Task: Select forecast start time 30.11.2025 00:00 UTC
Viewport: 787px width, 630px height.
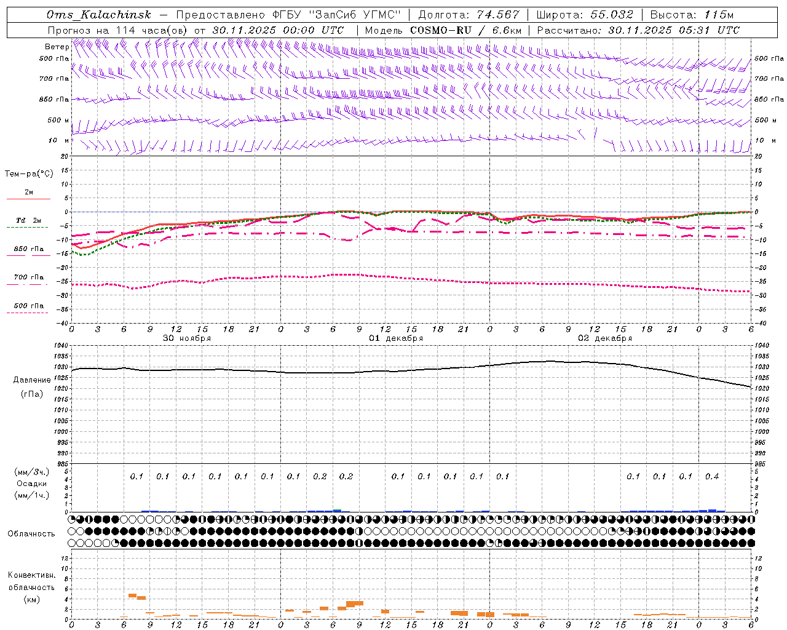Action: coord(279,30)
